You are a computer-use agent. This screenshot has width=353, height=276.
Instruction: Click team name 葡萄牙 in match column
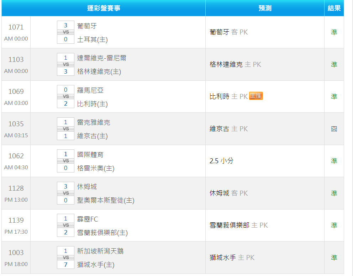point(87,26)
